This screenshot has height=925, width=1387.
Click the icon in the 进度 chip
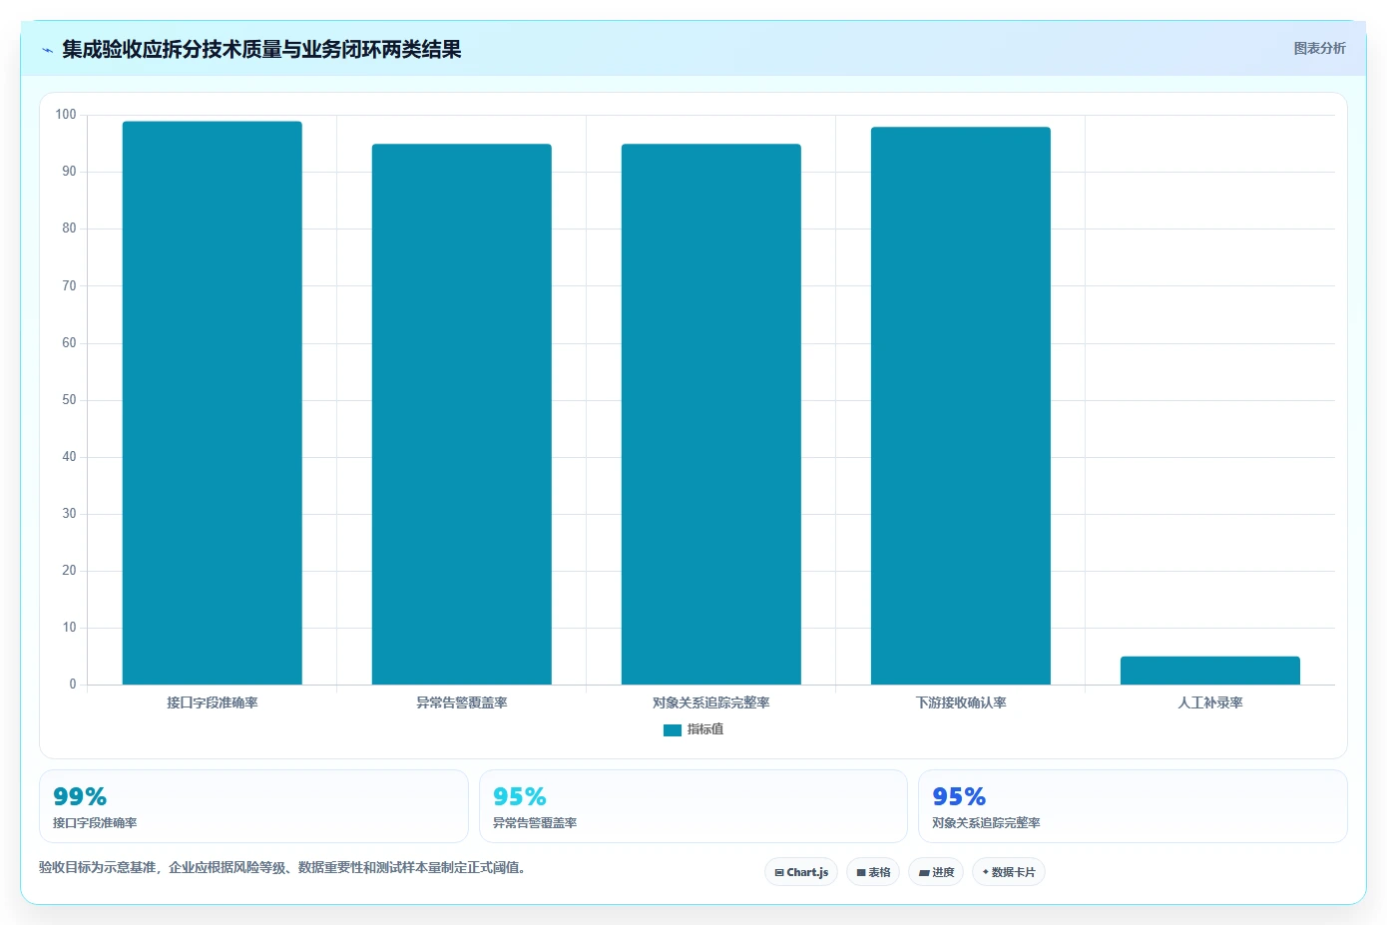[924, 873]
